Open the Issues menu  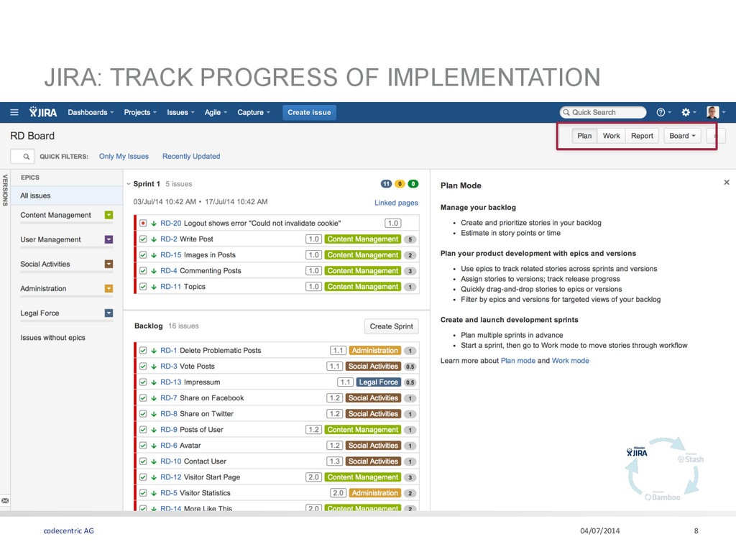click(180, 112)
